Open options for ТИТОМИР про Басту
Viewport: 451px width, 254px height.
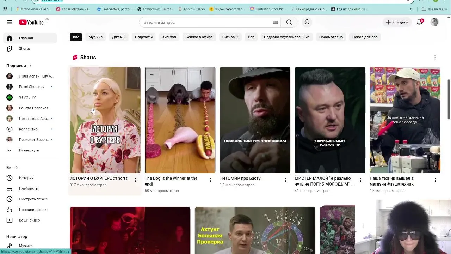(x=286, y=180)
